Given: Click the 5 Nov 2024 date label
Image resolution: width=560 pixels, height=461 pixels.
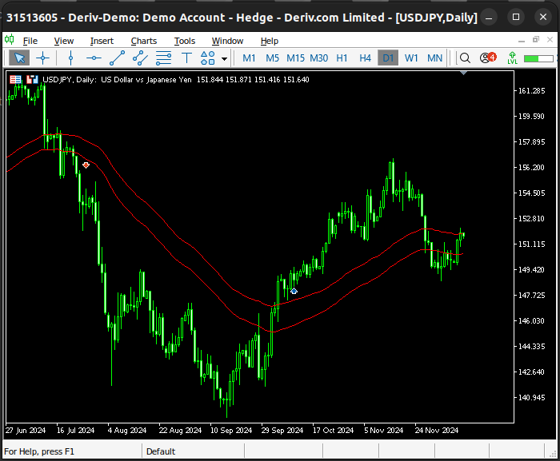Looking at the screenshot, I should tap(383, 431).
